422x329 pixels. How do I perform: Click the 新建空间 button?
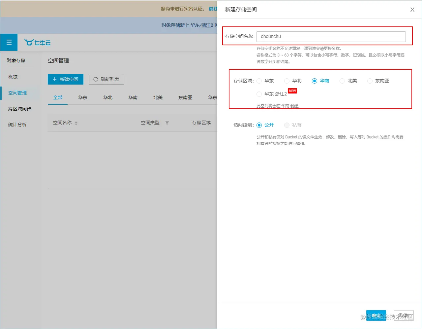[66, 79]
